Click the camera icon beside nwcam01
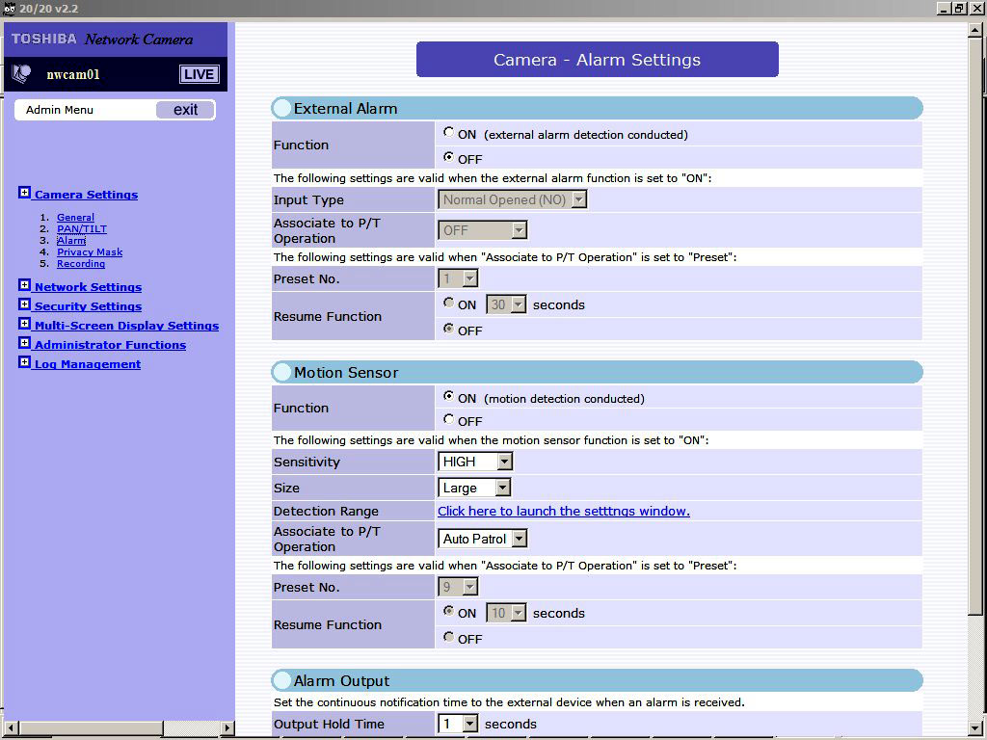987x740 pixels. point(21,73)
